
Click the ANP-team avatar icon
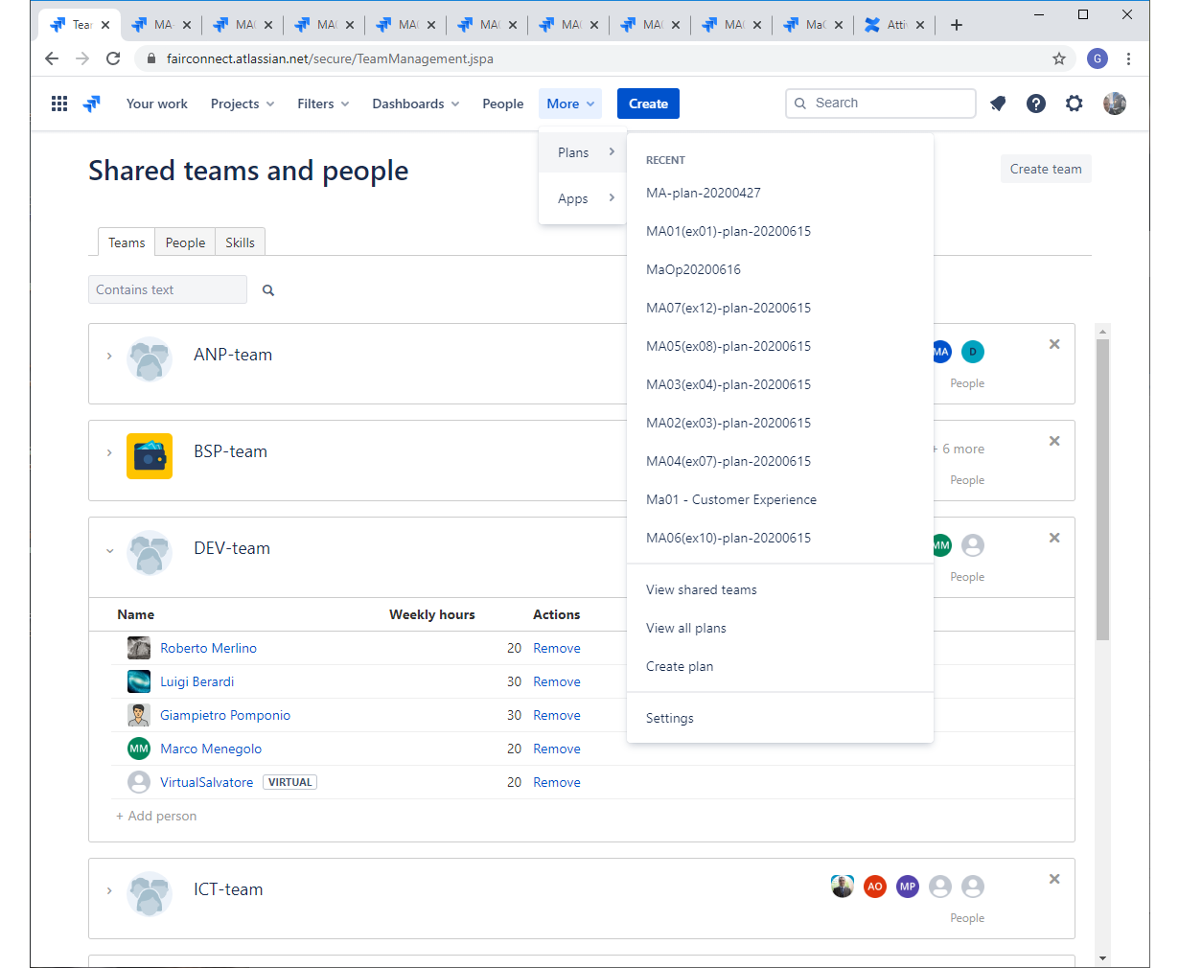(150, 359)
